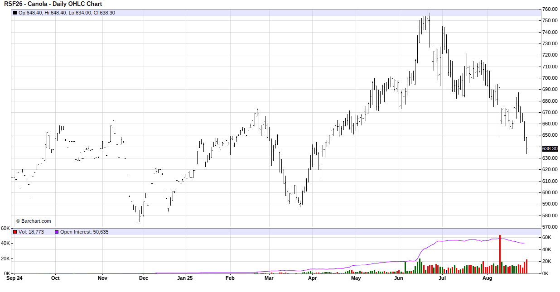This screenshot has width=560, height=292.
Task: Click the left volume axis 20K label
Action: pyautogui.click(x=5, y=258)
